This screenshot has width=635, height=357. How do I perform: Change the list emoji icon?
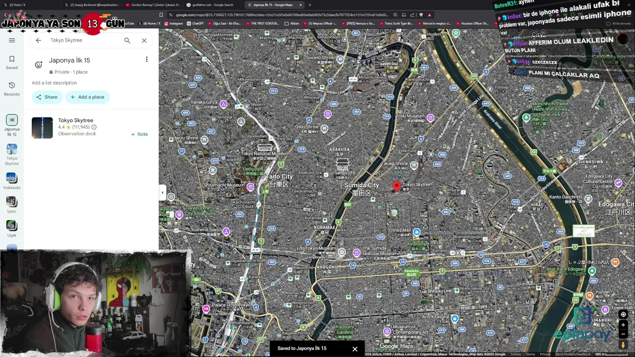[38, 64]
